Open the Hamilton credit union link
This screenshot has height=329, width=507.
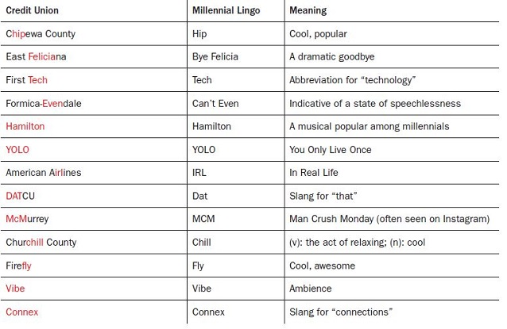25,127
